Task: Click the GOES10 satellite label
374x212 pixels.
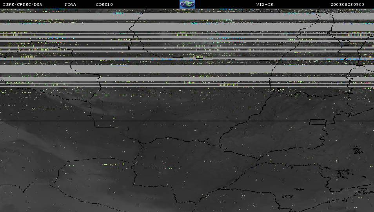Action: point(104,5)
